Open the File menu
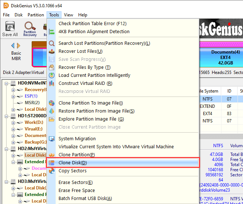 point(6,15)
